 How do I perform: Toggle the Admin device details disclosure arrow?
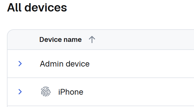(x=20, y=64)
